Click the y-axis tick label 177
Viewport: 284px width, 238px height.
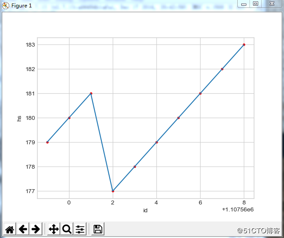point(30,191)
